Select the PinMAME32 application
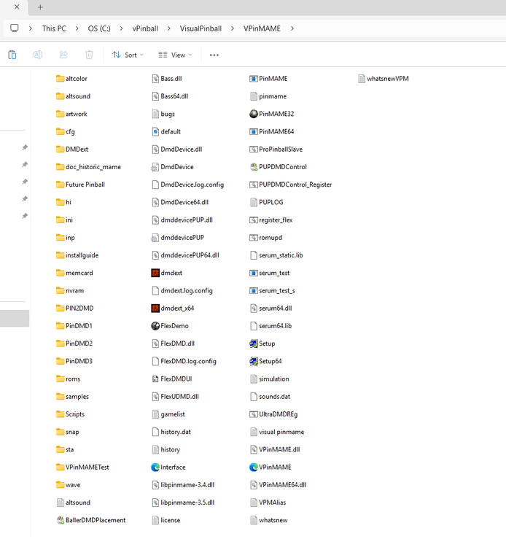Screen dimensions: 506x547 (272, 114)
